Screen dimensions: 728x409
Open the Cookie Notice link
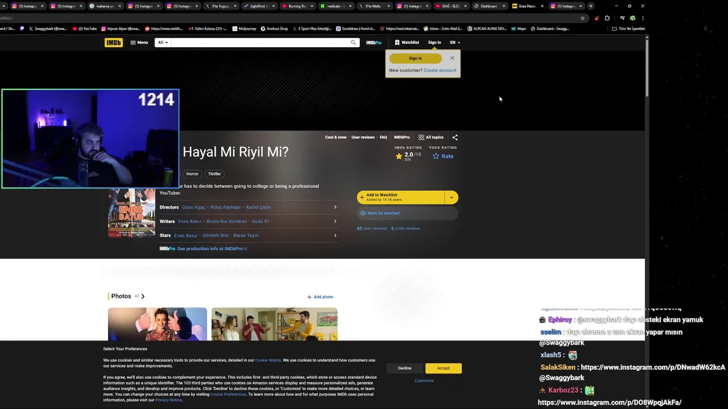(x=268, y=360)
